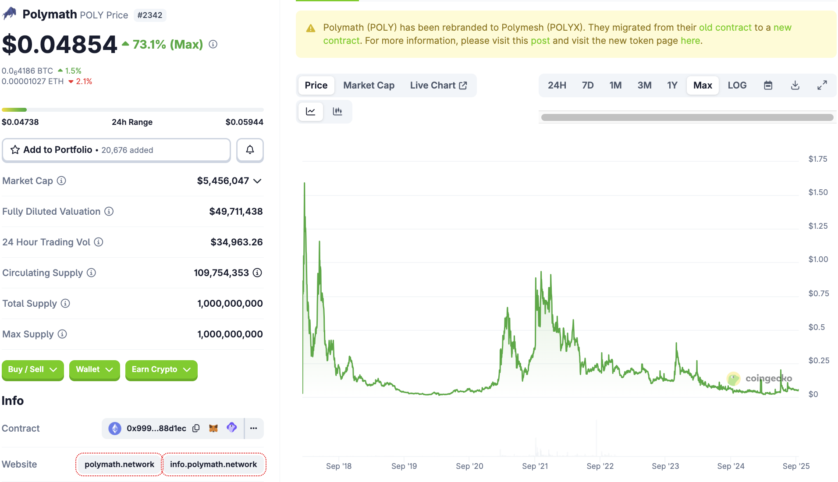Click the warning triangle in rebrand notice
The height and width of the screenshot is (482, 838).
click(x=311, y=28)
